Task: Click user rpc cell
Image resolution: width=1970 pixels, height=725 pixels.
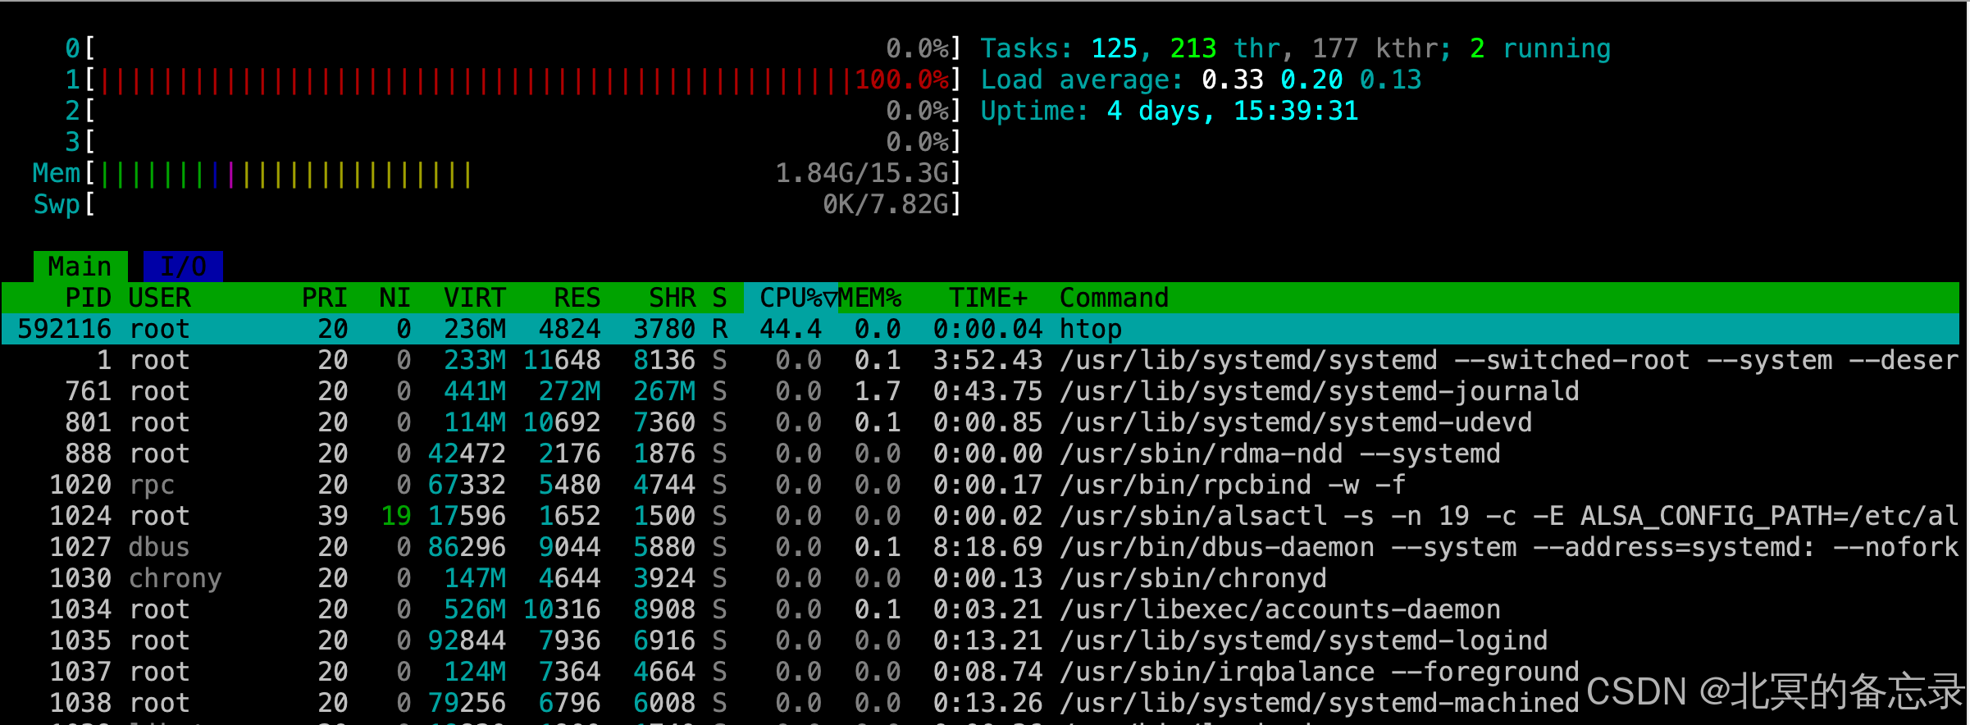Action: 152,485
